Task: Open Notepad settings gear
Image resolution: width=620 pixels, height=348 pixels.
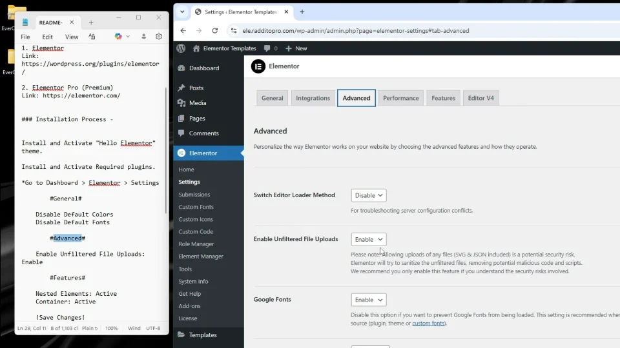Action: click(x=159, y=36)
